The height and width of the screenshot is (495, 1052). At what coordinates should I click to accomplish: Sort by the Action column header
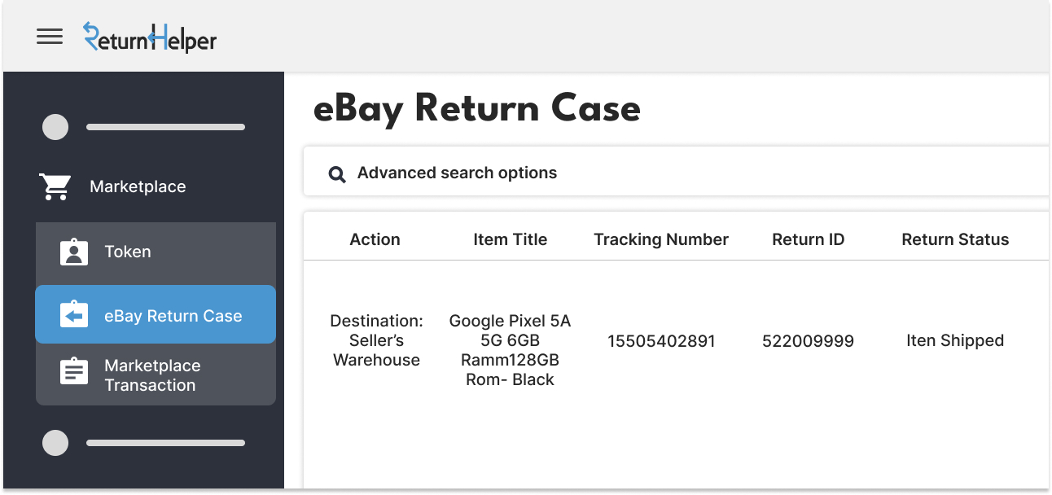coord(375,239)
